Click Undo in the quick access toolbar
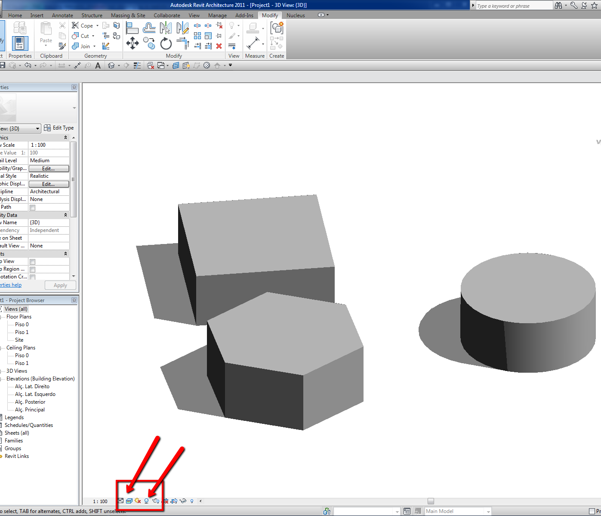Screen dimensions: 601x516 click(x=28, y=65)
